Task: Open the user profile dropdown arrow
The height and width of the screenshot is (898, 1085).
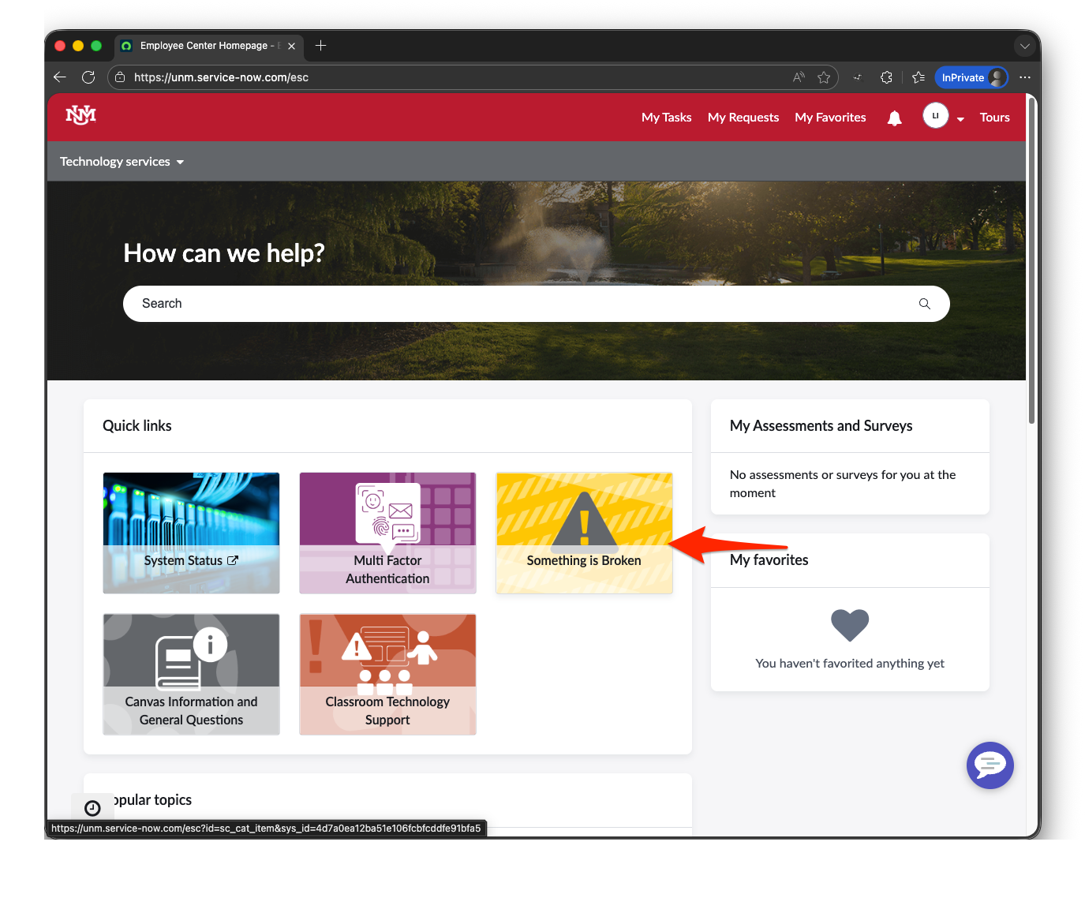Action: (960, 119)
